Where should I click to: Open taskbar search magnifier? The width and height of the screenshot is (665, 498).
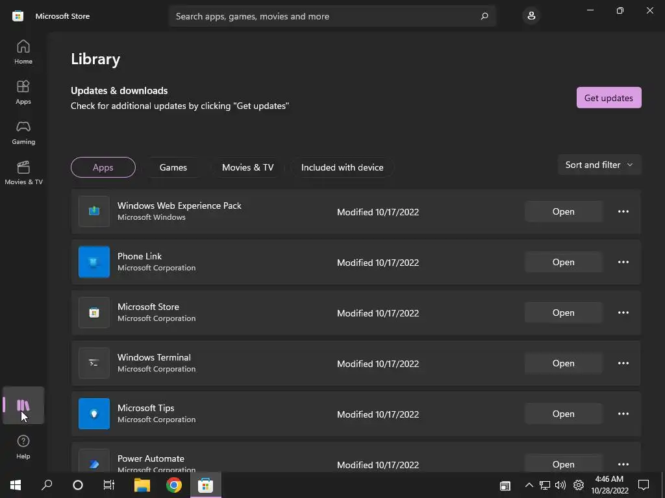tap(47, 485)
